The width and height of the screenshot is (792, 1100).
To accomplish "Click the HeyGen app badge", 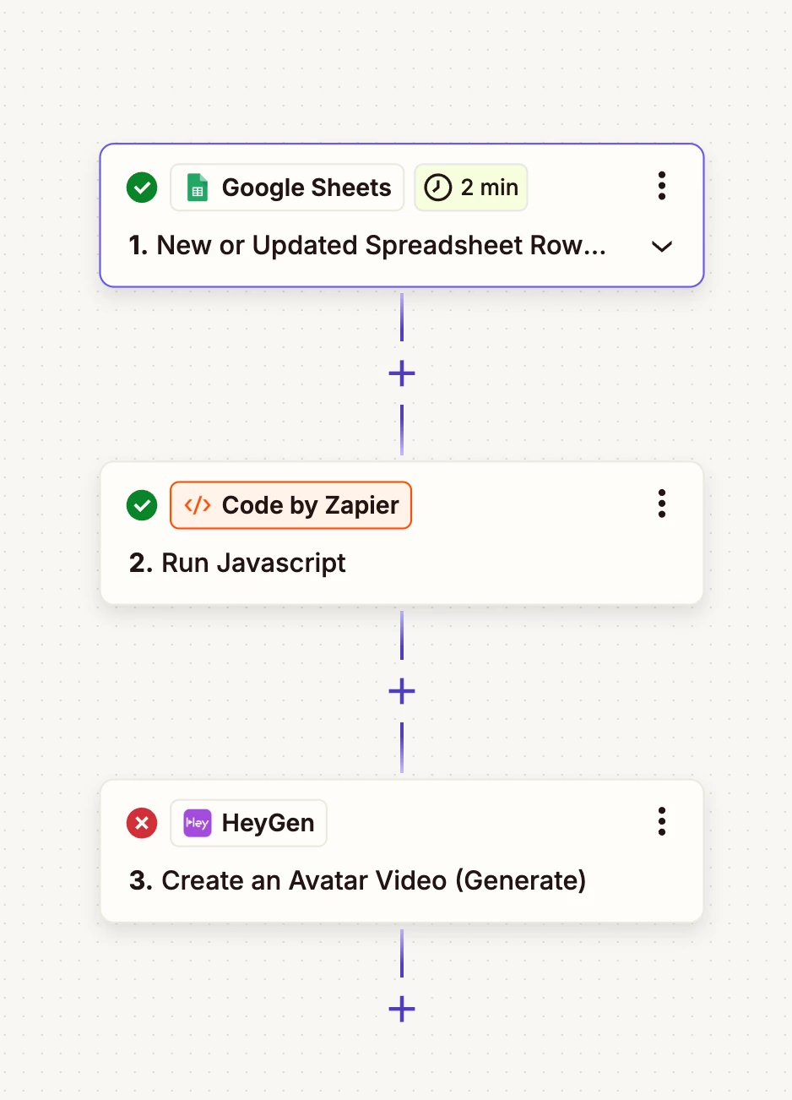I will tap(248, 823).
